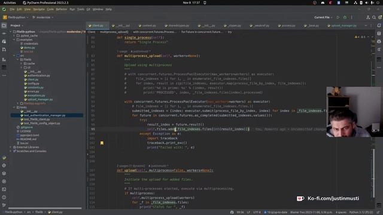Switch to the process.py tab

pyautogui.click(x=287, y=26)
